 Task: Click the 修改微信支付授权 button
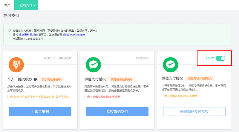194,112
